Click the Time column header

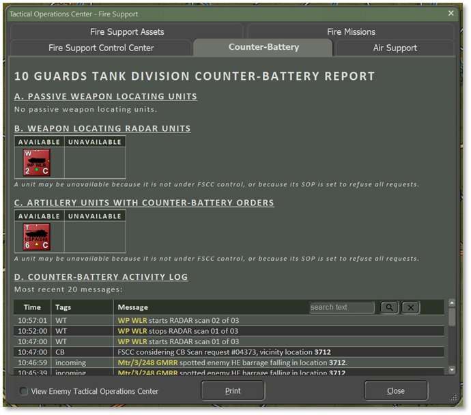[x=32, y=307]
